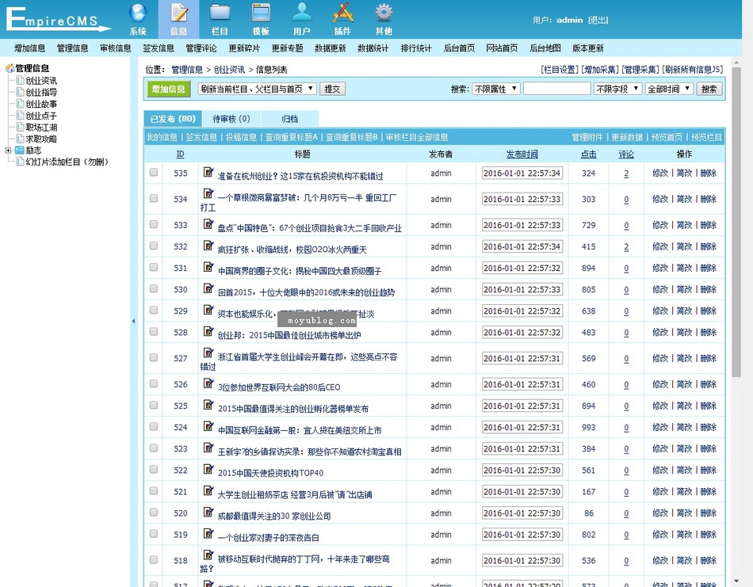Open the 不限属性 search dropdown
753x587 pixels.
[495, 89]
